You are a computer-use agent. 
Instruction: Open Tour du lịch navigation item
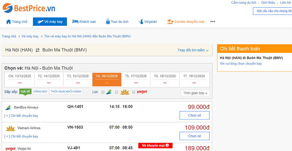pyautogui.click(x=117, y=22)
